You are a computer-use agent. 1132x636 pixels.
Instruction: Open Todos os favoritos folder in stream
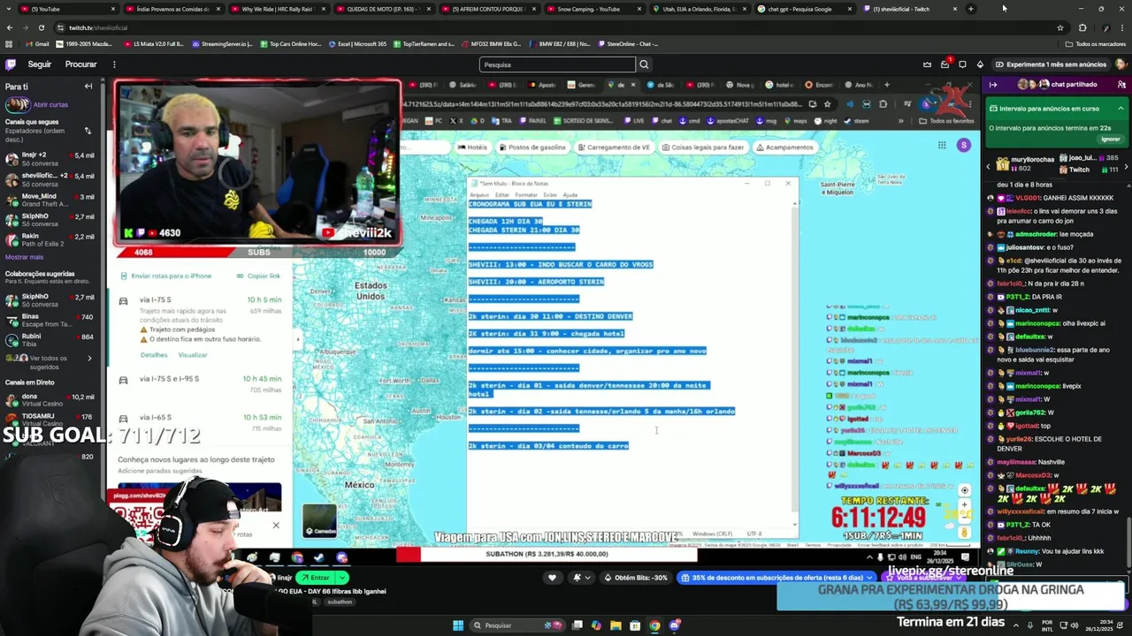coord(947,121)
